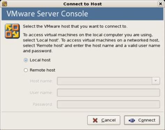Click the Connect button
The height and width of the screenshot is (130, 165).
pos(142,120)
